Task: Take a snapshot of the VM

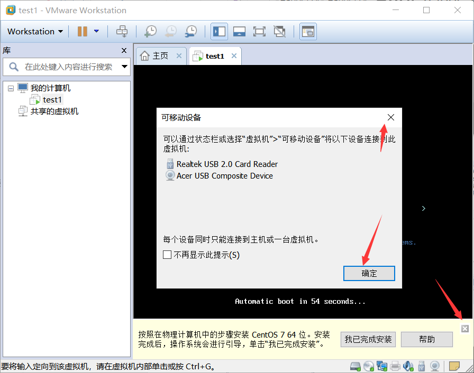Action: pyautogui.click(x=151, y=31)
